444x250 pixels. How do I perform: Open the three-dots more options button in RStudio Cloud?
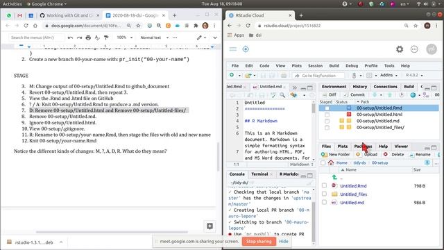(414, 49)
